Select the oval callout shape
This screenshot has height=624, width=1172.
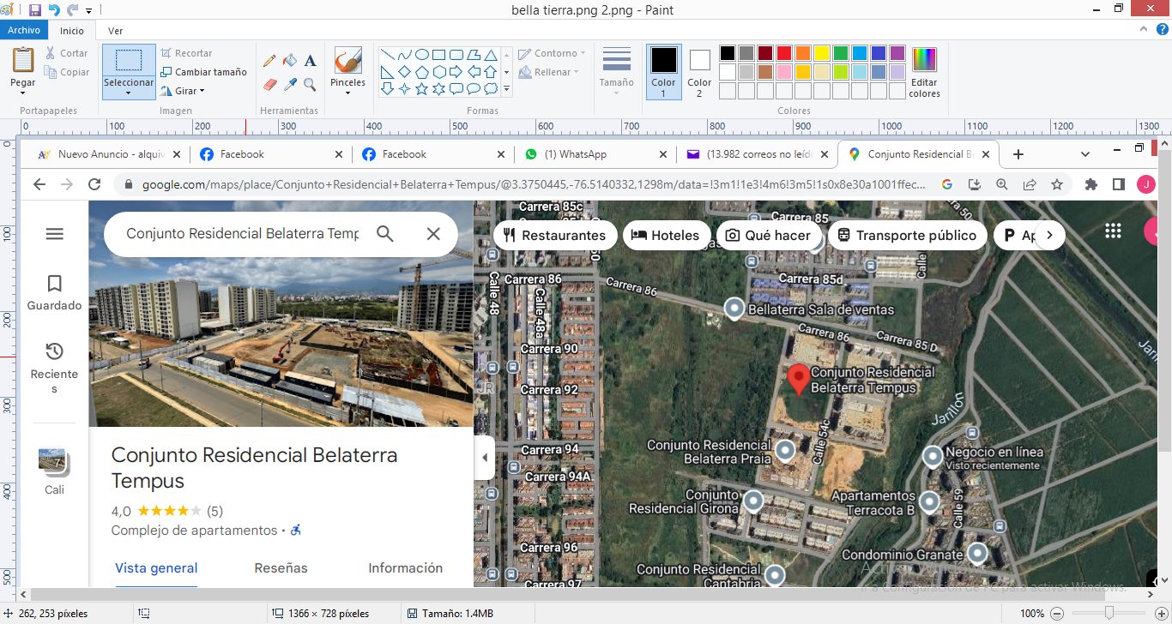[x=473, y=88]
